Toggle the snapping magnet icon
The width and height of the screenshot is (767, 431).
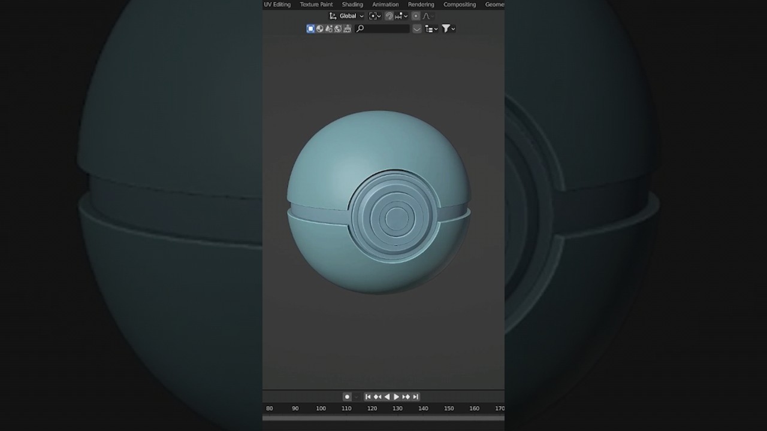[389, 16]
